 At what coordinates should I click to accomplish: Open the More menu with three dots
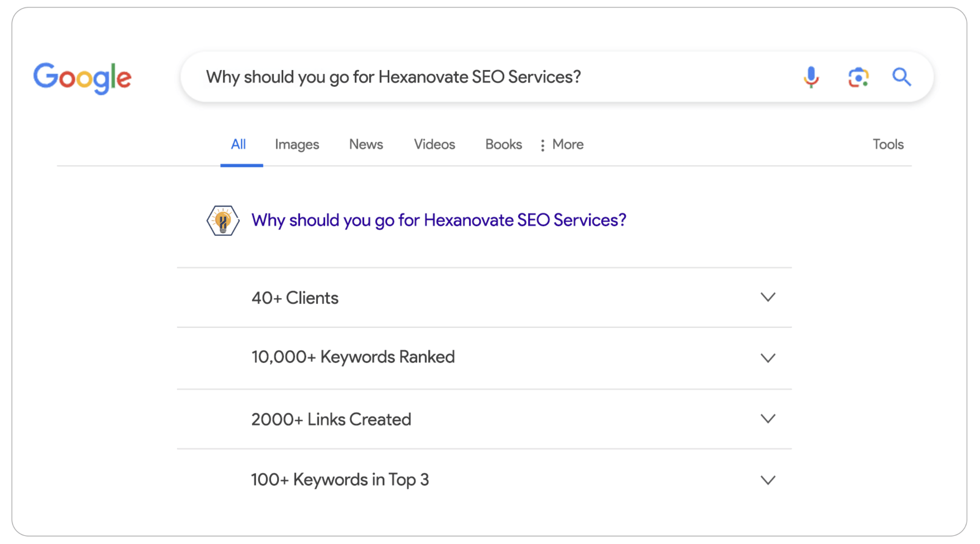[563, 145]
